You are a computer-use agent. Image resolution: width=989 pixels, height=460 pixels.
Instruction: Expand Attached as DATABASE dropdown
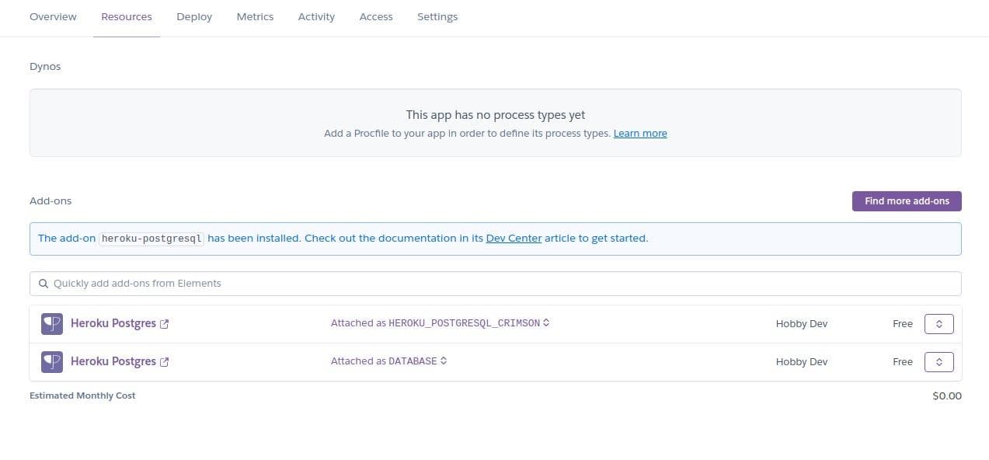(x=389, y=361)
